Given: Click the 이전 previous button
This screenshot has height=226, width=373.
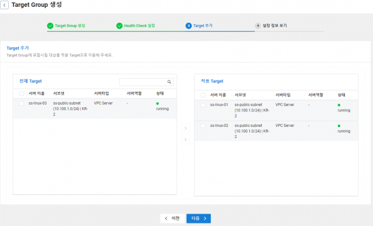Looking at the screenshot, I should coord(172,219).
